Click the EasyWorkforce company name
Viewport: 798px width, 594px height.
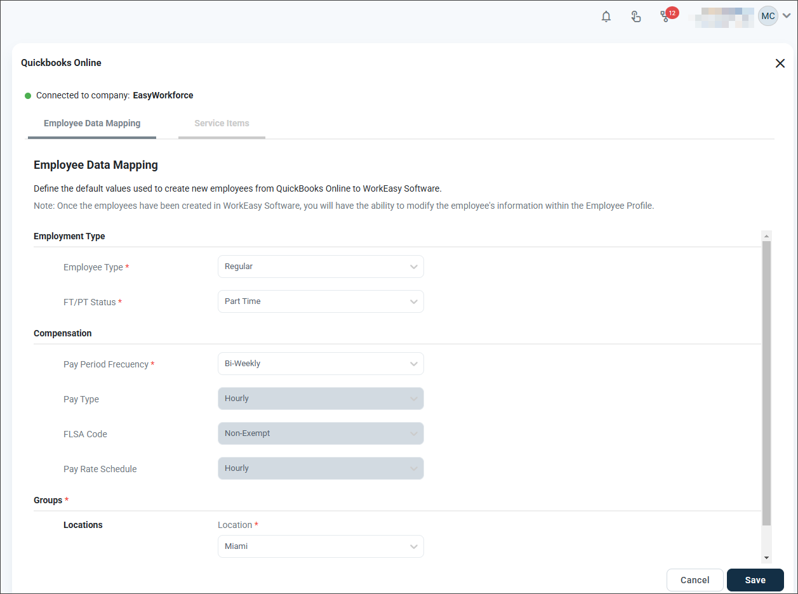163,95
